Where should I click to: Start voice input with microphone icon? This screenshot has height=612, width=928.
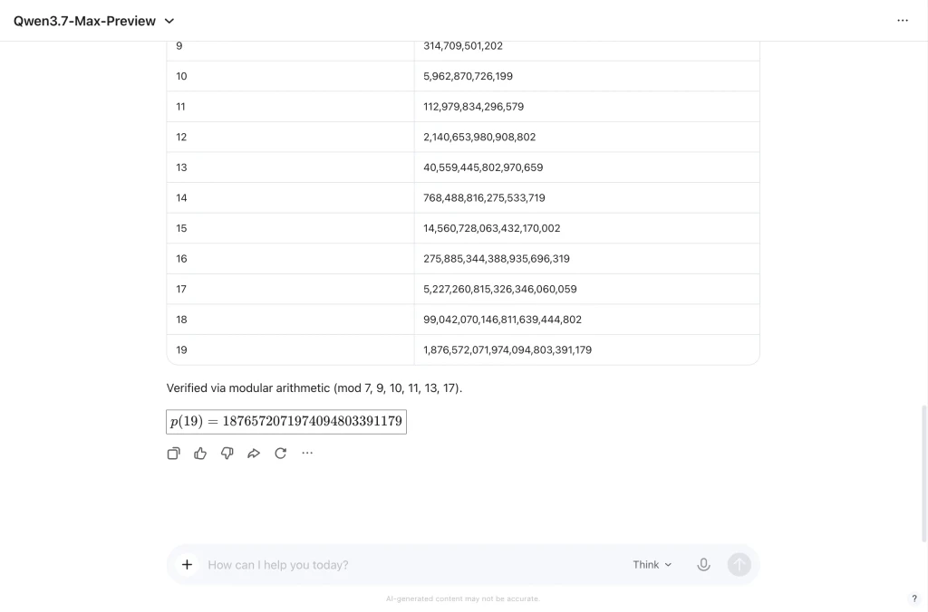click(703, 565)
